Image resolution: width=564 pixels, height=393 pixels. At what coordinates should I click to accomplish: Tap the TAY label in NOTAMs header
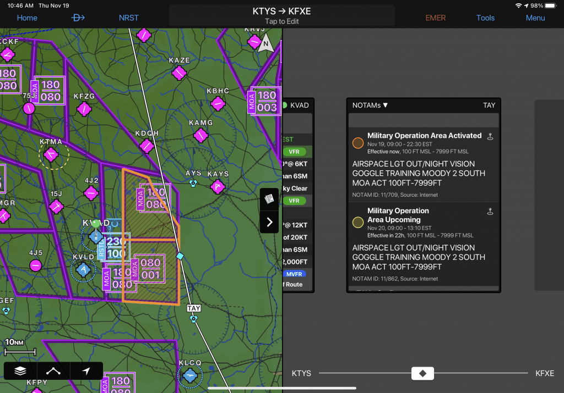click(x=489, y=105)
